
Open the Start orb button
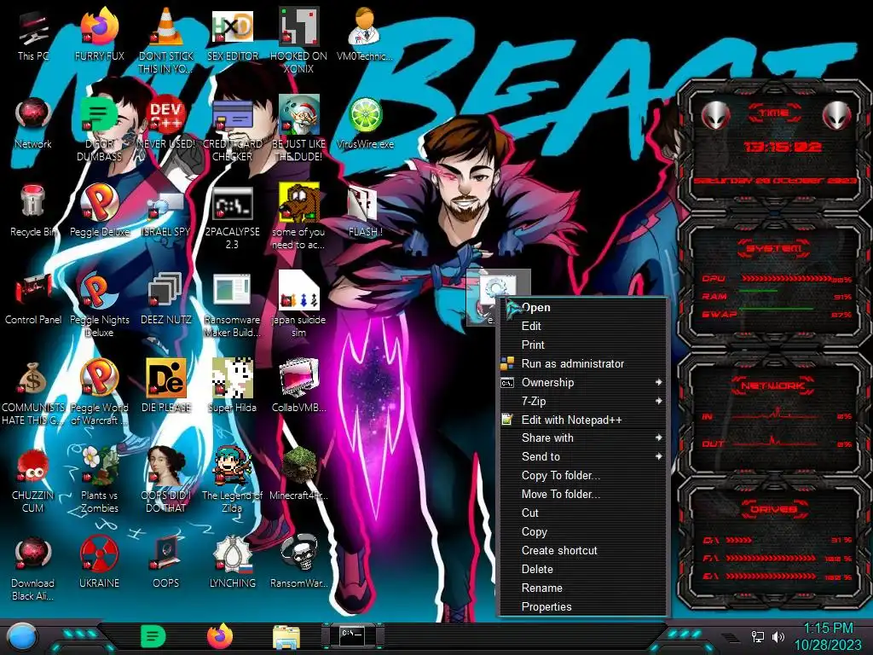[x=22, y=637]
